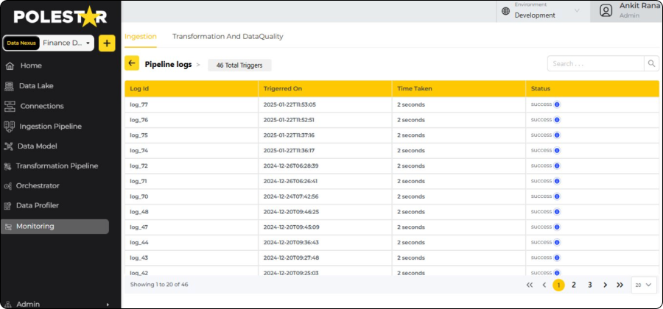Jump to page 3 of logs
The image size is (663, 309).
(x=589, y=285)
